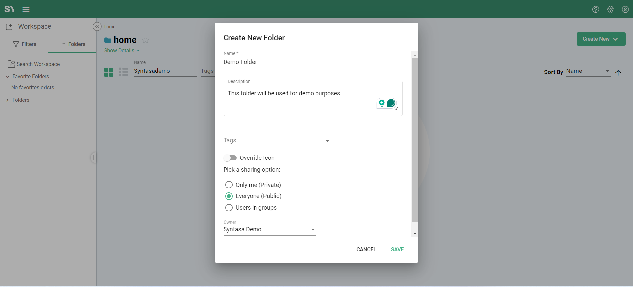Switch to list view layout
Screen dimensions: 633x287
(124, 72)
